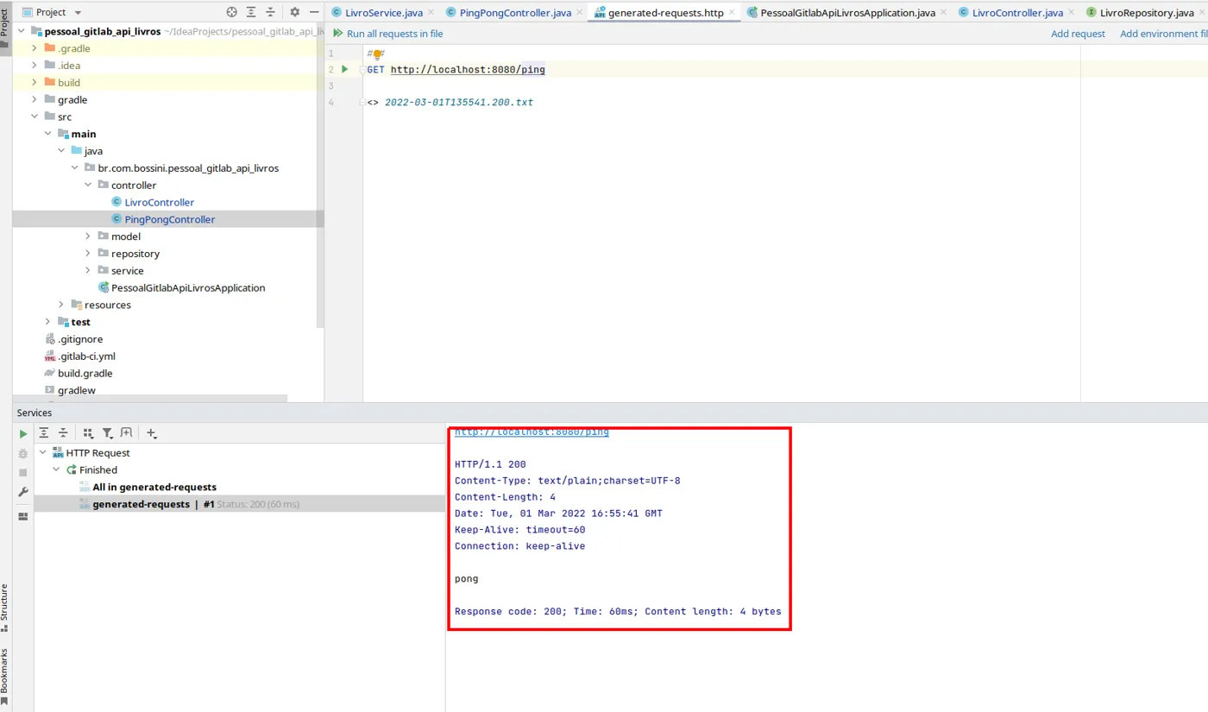Click Collapse All in the Services toolbar
1208x712 pixels.
[x=63, y=433]
